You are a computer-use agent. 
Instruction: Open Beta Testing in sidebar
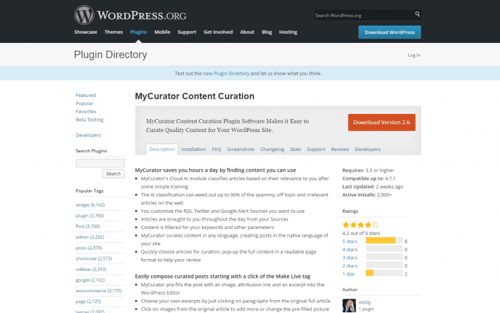coord(89,120)
